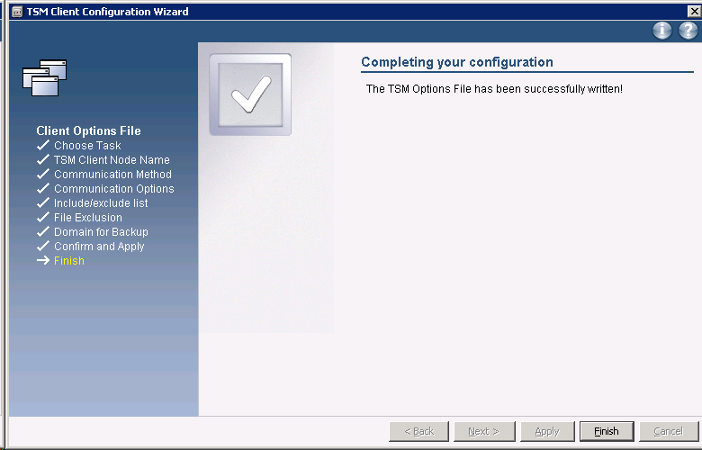Click the checkmark beside Choose Task

(42, 146)
